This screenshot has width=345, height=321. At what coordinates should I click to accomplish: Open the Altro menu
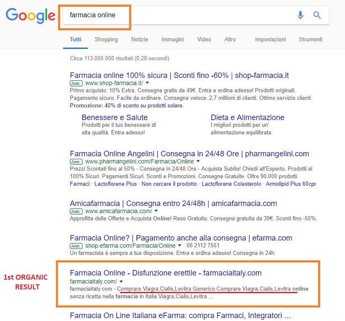pos(230,40)
